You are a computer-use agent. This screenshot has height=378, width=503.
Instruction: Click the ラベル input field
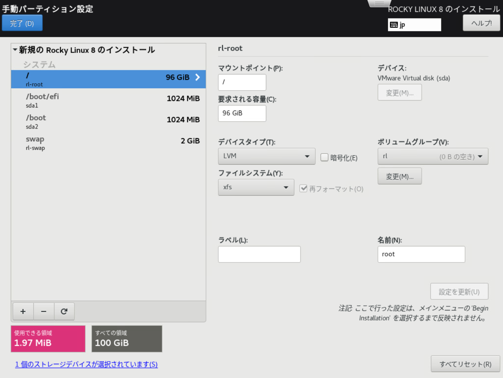coord(259,254)
